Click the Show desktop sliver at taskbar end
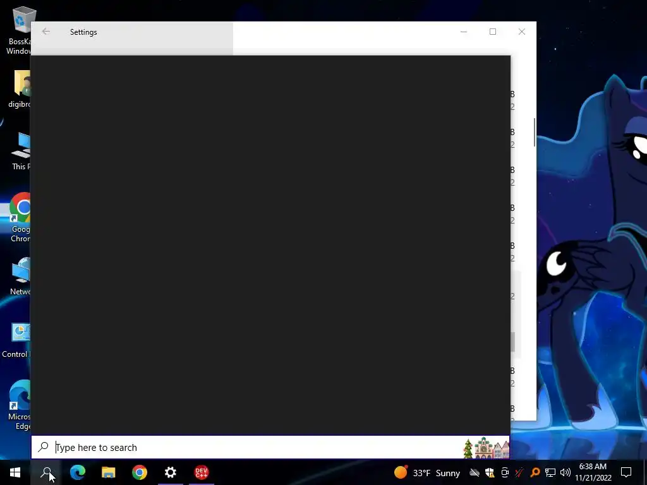 click(x=645, y=472)
